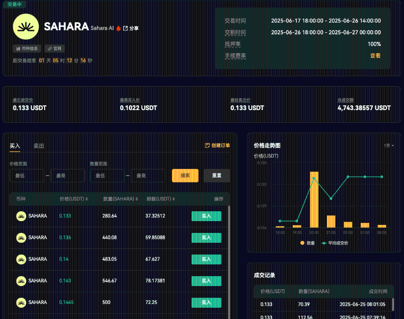
Task: Click 买入 for the 0.1445 price row
Action: click(206, 303)
